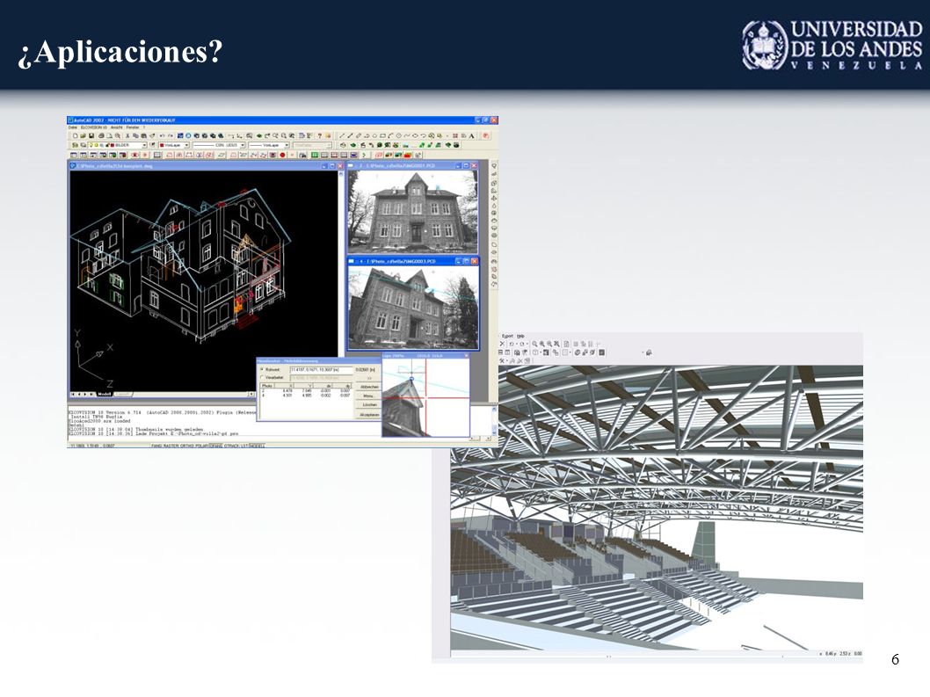The image size is (930, 697).
Task: Click the New drawing icon in AutoCAD toolbar
Action: (76, 136)
